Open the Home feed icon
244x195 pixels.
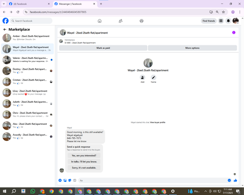(x=100, y=21)
